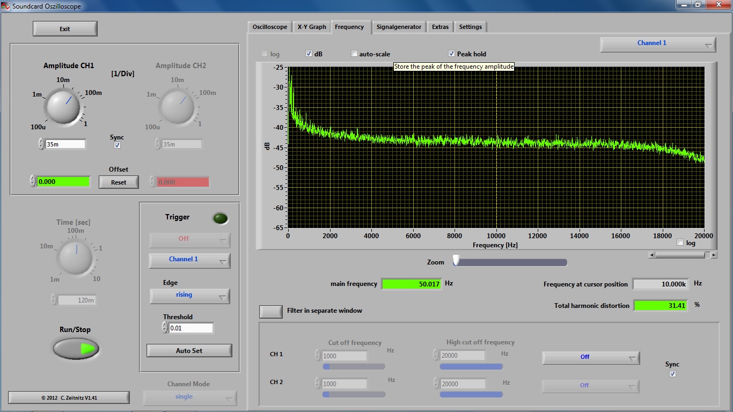This screenshot has width=733, height=412.
Task: Click the Exit button
Action: [x=65, y=29]
